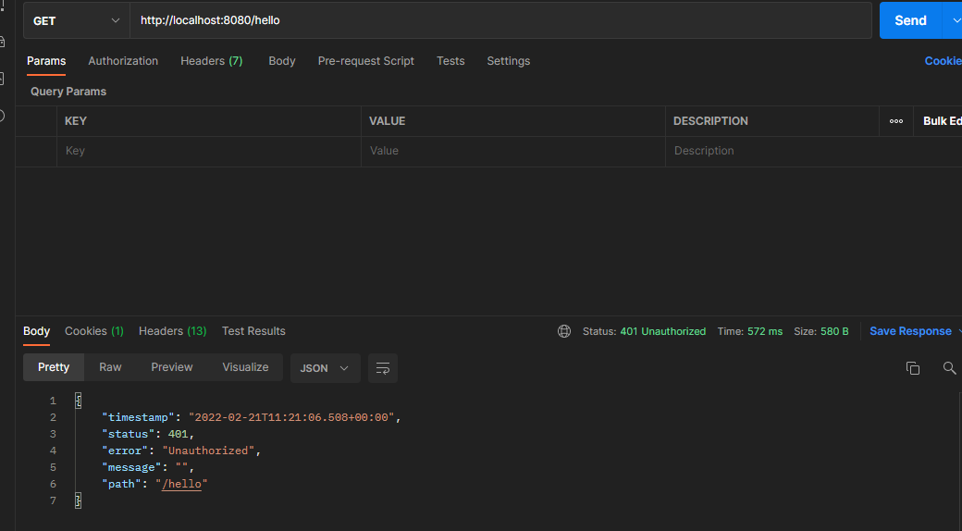Click the Send button
The width and height of the screenshot is (962, 531).
click(x=910, y=20)
